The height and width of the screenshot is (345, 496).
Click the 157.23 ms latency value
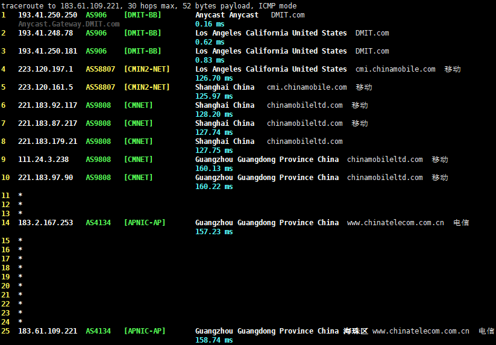pos(214,232)
